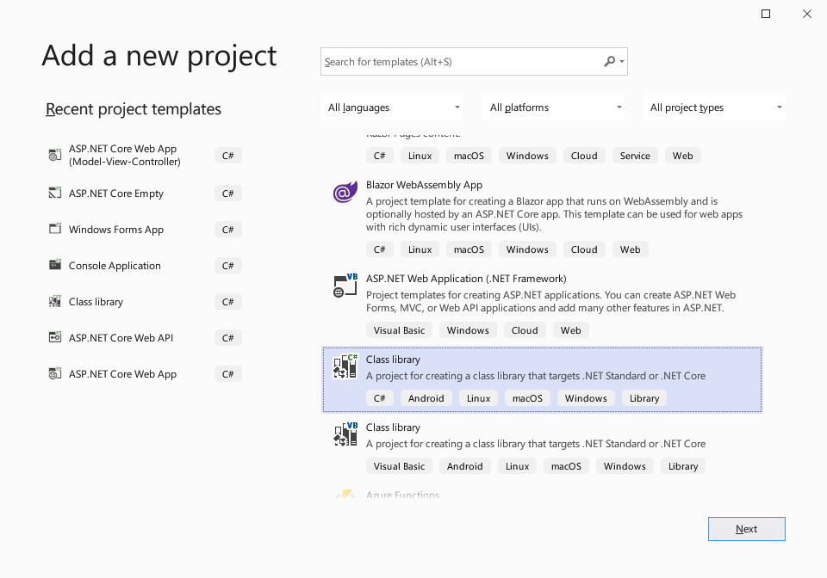Choose recent Windows Forms App label

[116, 230]
